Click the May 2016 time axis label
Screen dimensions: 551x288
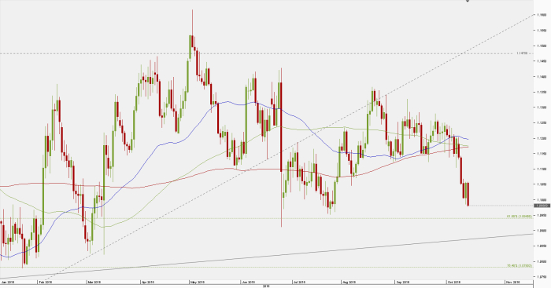[197, 282]
